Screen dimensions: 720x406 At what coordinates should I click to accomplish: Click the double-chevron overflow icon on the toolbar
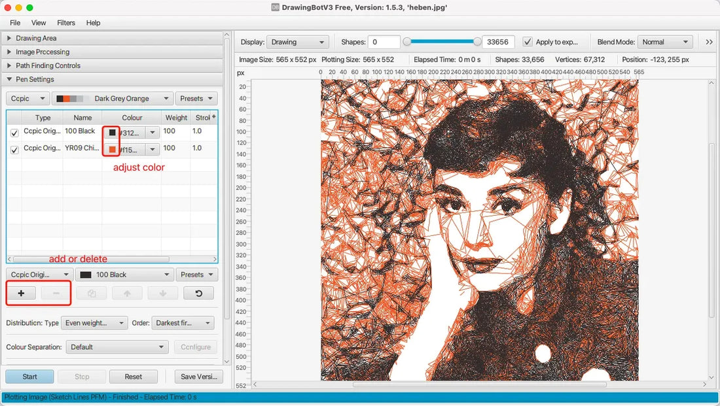(708, 41)
